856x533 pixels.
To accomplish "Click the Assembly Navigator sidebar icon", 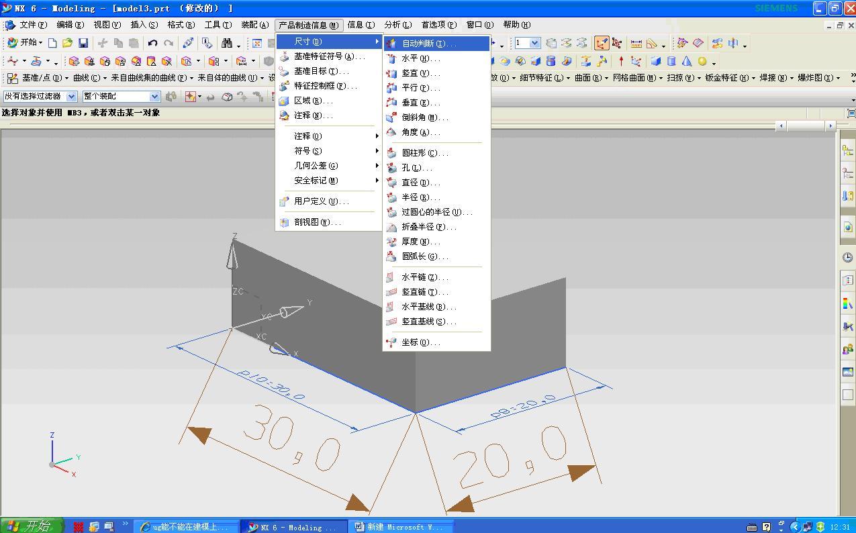I will 848,151.
